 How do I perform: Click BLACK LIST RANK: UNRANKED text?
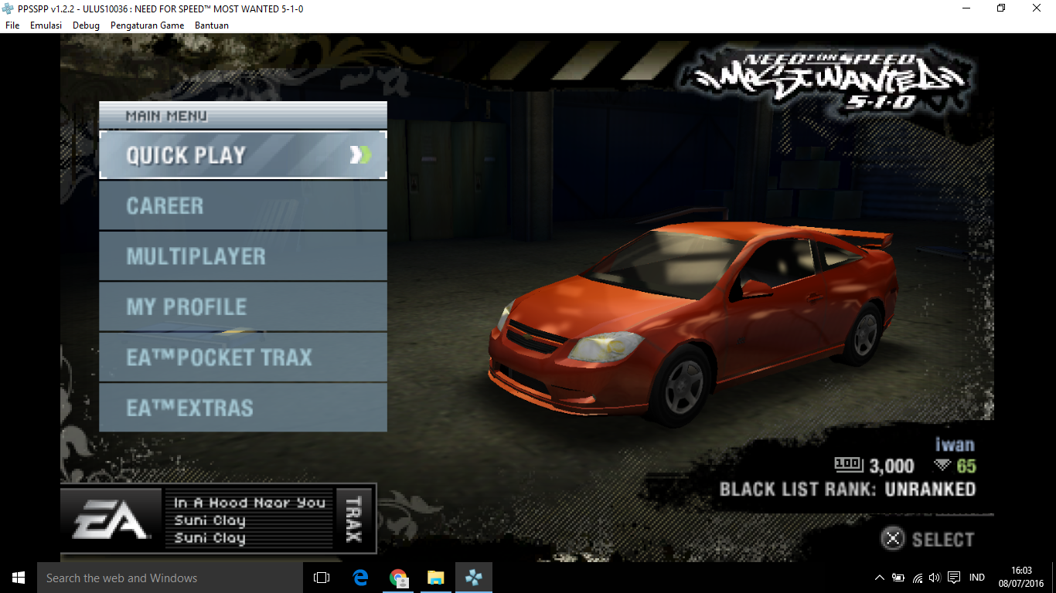(x=847, y=489)
